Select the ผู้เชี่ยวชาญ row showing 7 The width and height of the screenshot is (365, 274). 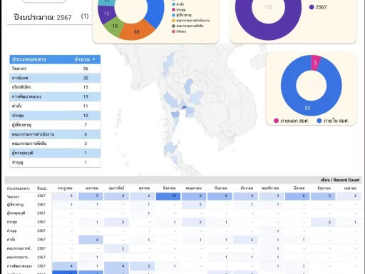coord(55,125)
